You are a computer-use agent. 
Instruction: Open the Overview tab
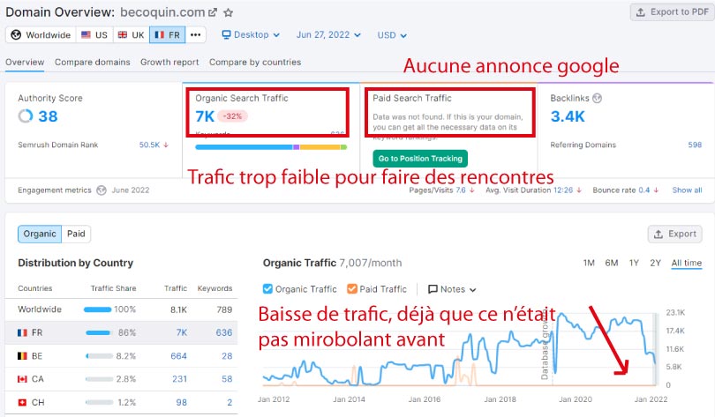(25, 63)
